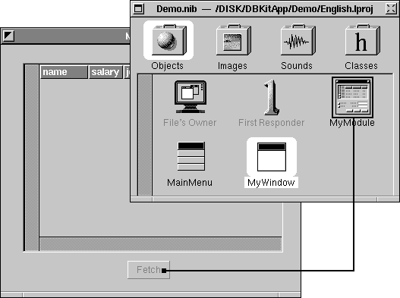
Task: Click the Demo.nib window title bar
Action: (x=265, y=9)
